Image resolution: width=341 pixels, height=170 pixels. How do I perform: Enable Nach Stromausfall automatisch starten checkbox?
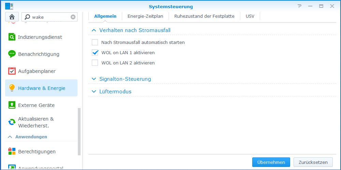[95, 43]
